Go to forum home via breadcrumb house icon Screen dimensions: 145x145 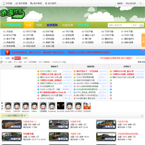click(x=2, y=58)
